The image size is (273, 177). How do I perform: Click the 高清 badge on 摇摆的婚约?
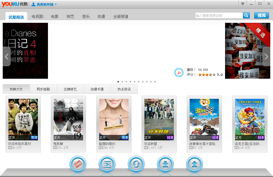pos(125,138)
